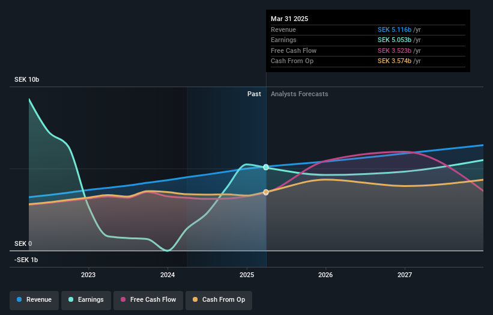Viewport: 493px width, 315px height.
Task: Click the 2027 x-axis label
Action: [405, 275]
